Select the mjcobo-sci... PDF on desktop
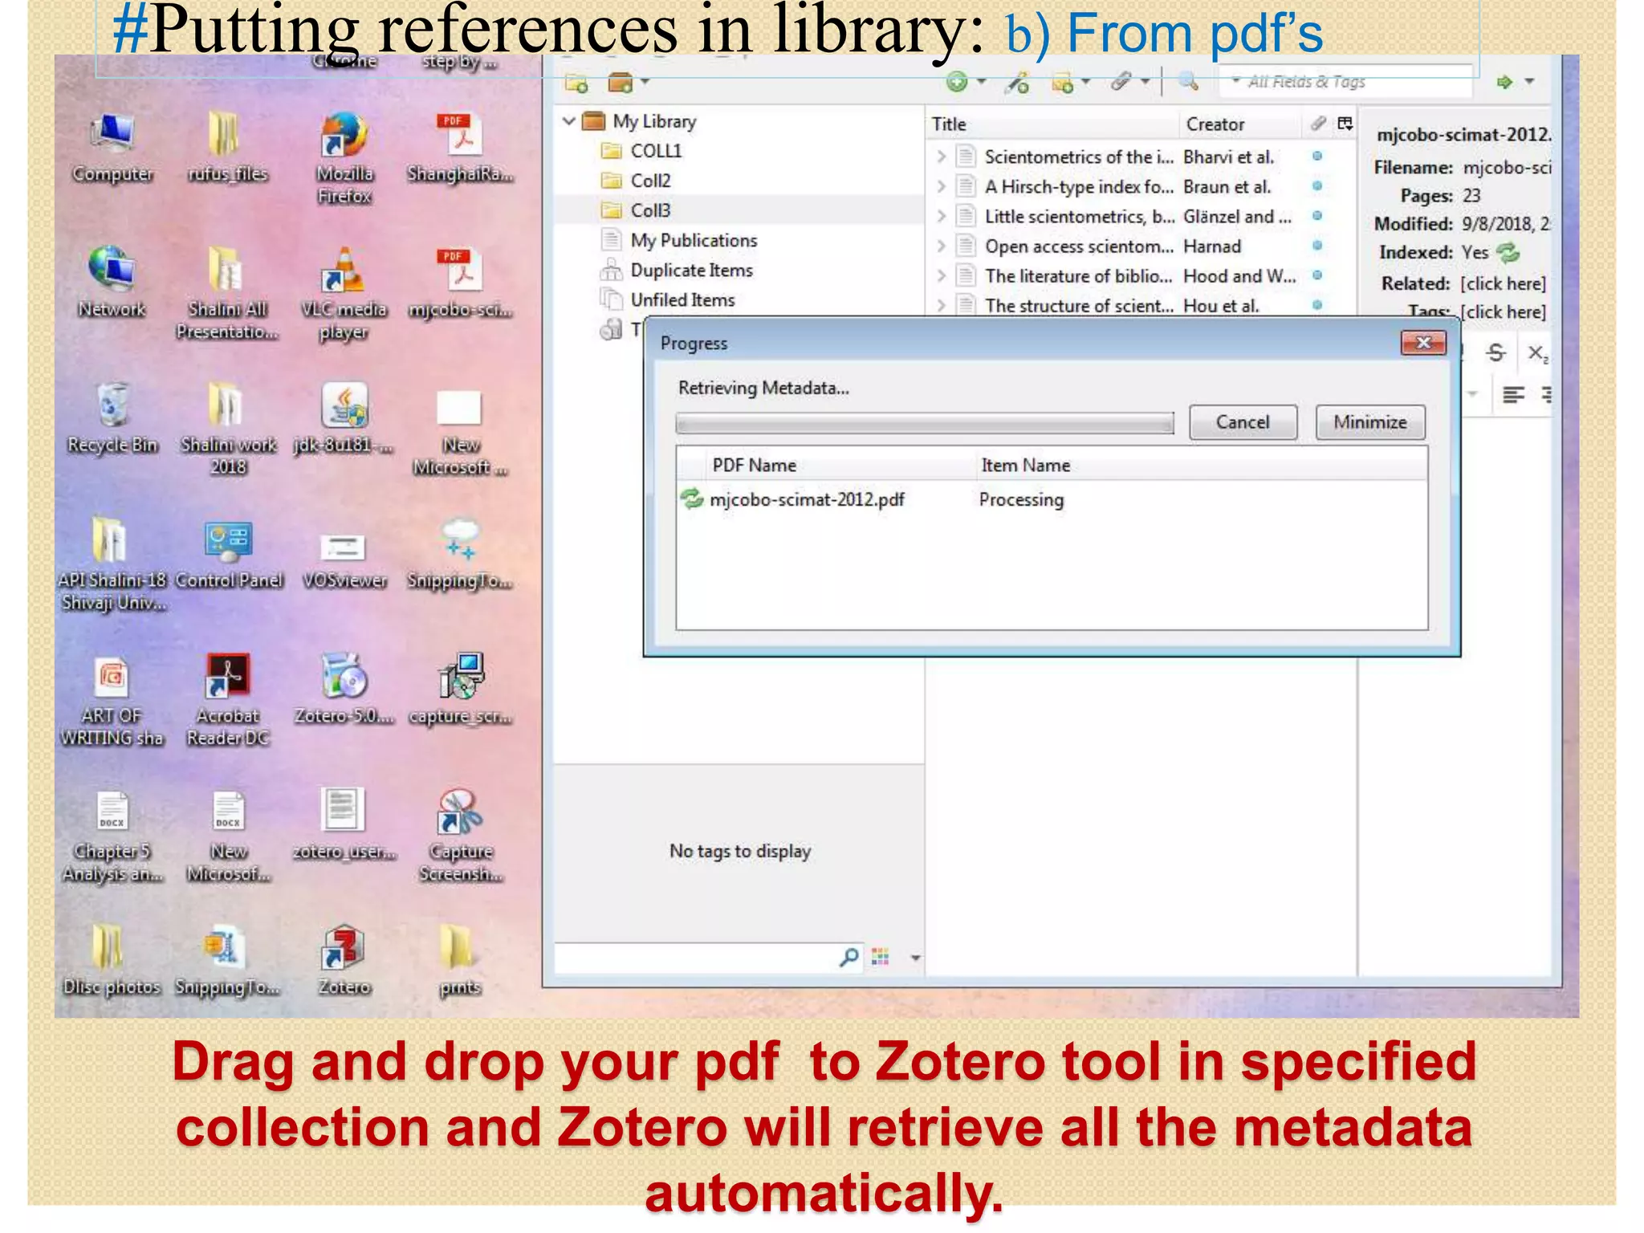Viewport: 1644px width, 1233px height. tap(460, 283)
